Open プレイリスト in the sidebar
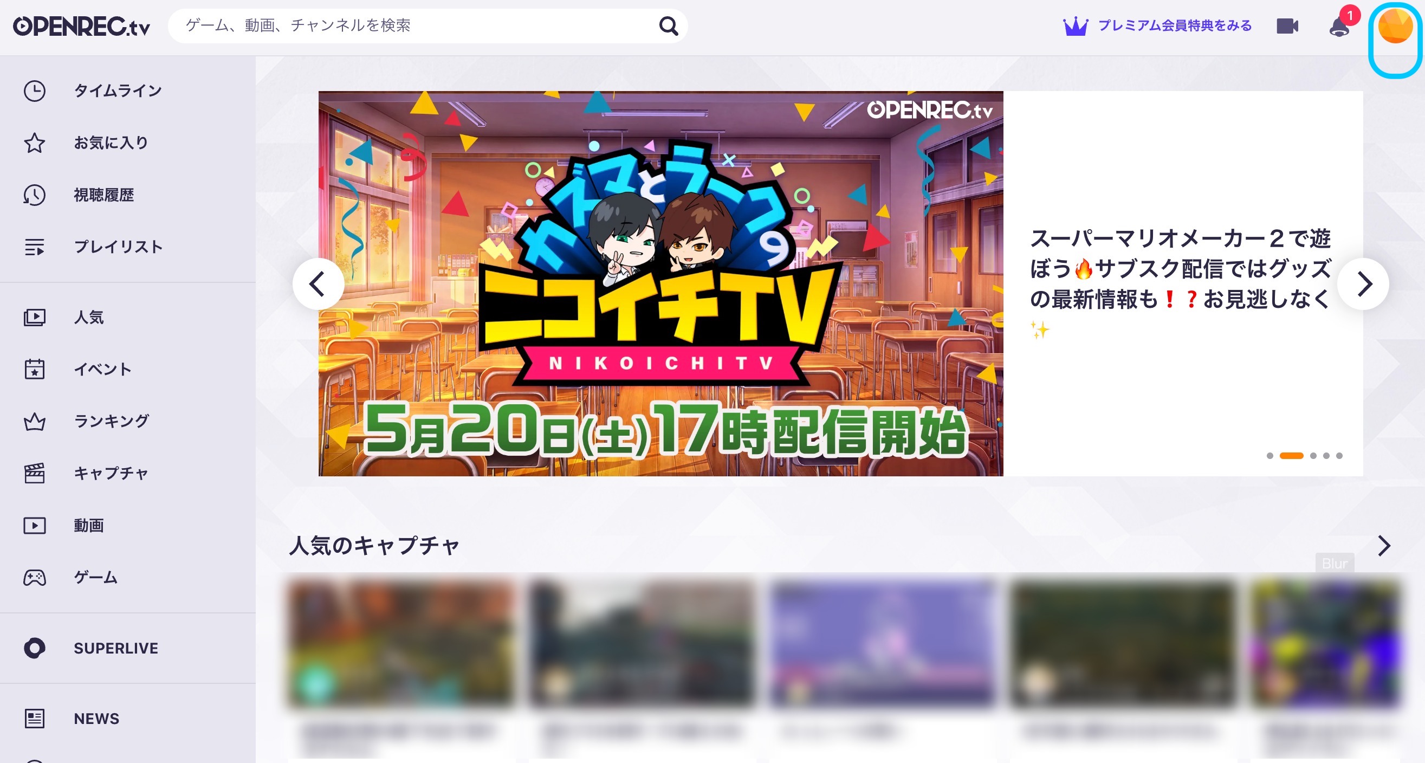 tap(118, 247)
